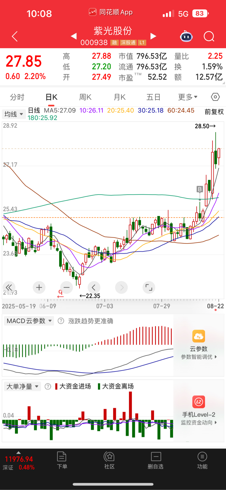The height and width of the screenshot is (490, 226).
Task: Tap the B buy marker on chart
Action: [x=200, y=189]
